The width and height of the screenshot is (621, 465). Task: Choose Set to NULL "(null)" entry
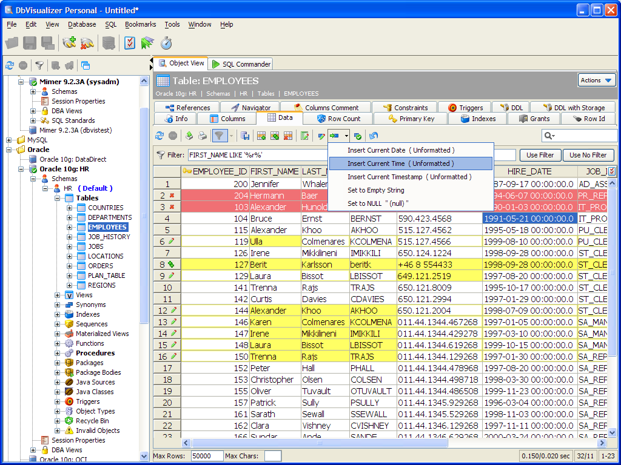coord(411,203)
